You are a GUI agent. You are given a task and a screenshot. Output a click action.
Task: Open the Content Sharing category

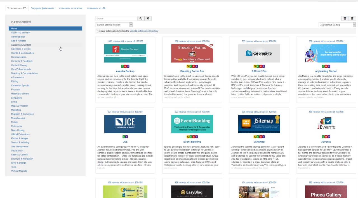(19, 65)
